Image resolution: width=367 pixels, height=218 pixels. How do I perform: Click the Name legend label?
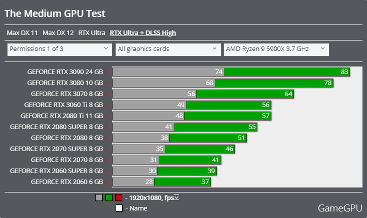[x=138, y=208]
